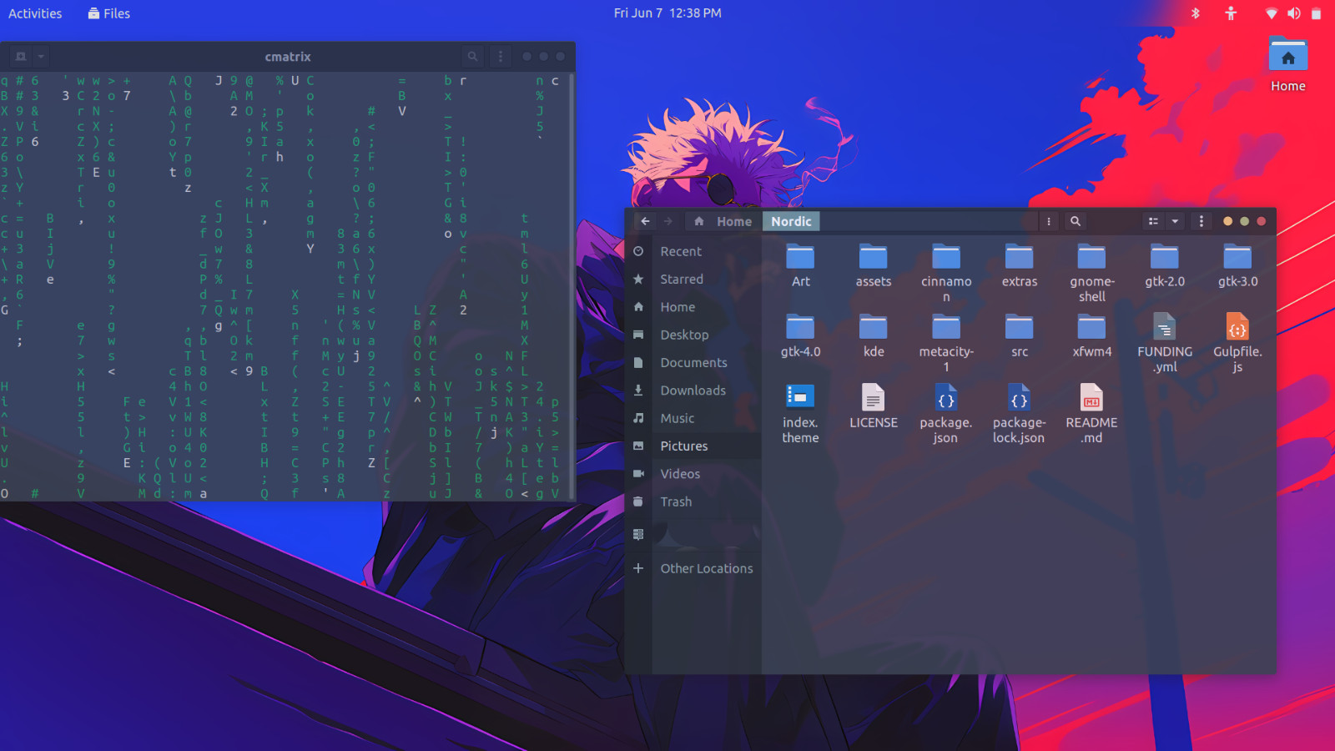Go back in Files navigation

pyautogui.click(x=645, y=221)
